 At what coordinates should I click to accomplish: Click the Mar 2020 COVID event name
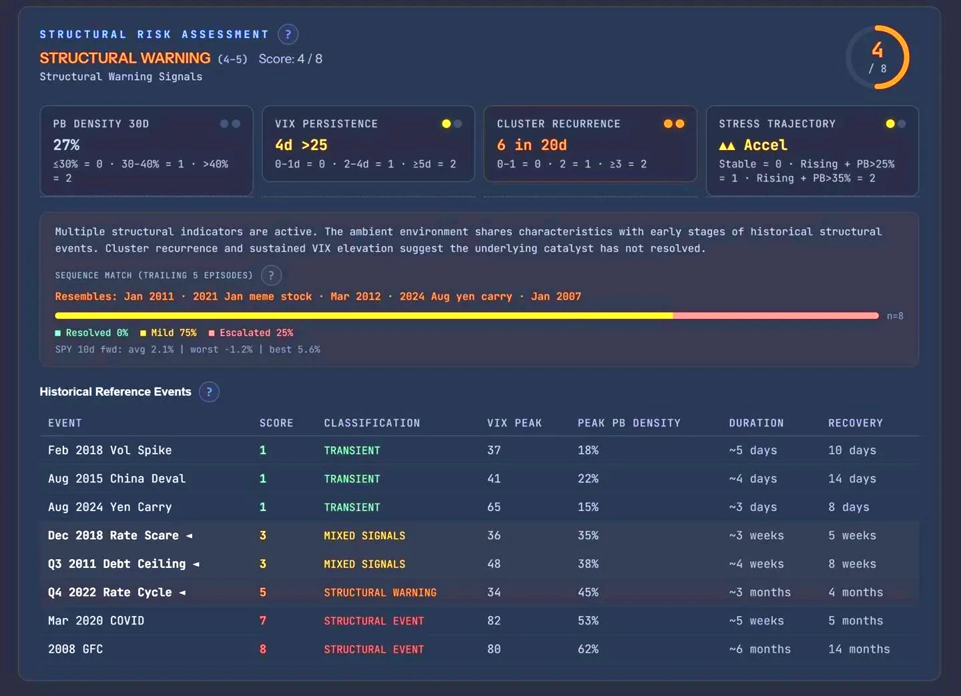[96, 621]
